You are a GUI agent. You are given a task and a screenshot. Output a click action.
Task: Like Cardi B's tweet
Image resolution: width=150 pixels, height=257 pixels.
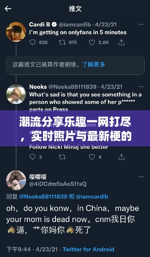point(91,43)
